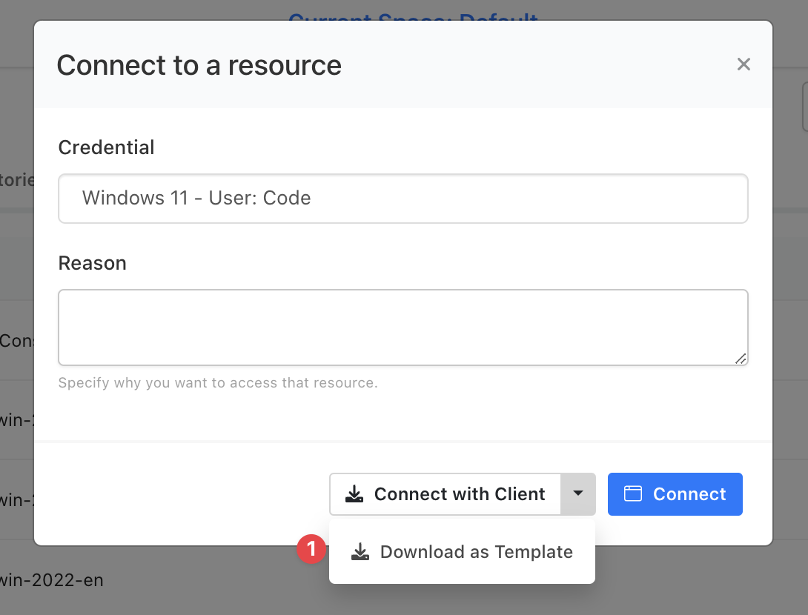Focus the Reason text area
The image size is (808, 615).
coord(403,327)
